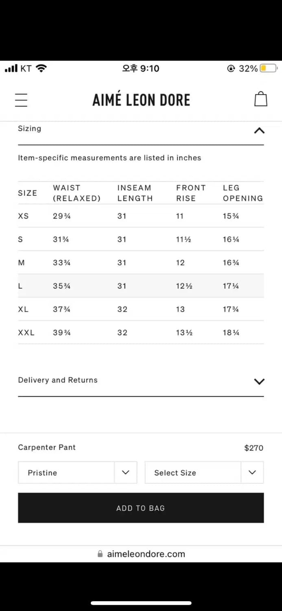Tap the battery icon in status bar
Image resolution: width=282 pixels, height=611 pixels.
(269, 68)
